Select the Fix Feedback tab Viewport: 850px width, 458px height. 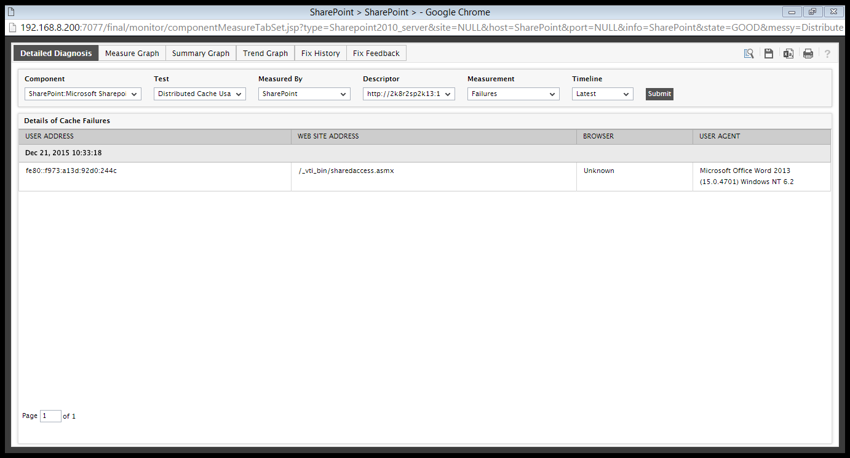pyautogui.click(x=376, y=53)
